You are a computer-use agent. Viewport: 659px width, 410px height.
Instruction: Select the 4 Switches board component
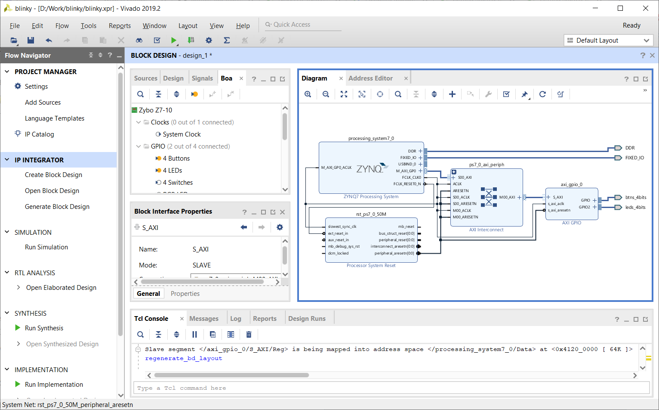tap(178, 182)
